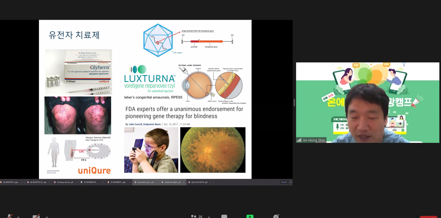Open audio options caret beside microphone

[x=18, y=217]
